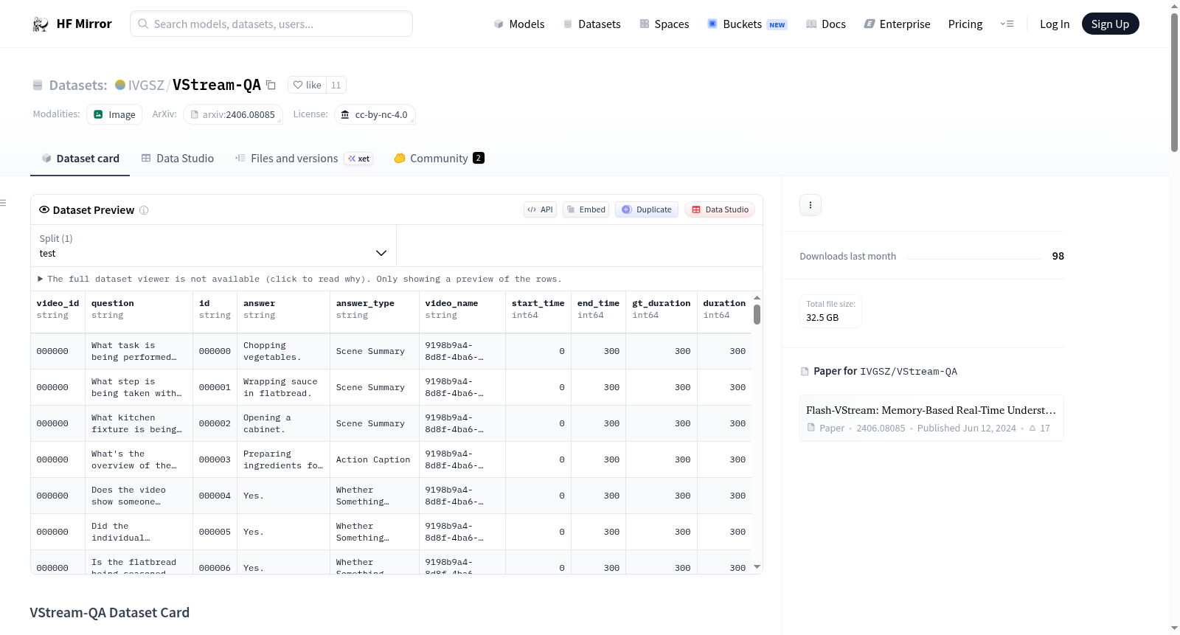1180x635 pixels.
Task: Click the cell reading Wrapping sauce in flatbread.
Action: 284,388
